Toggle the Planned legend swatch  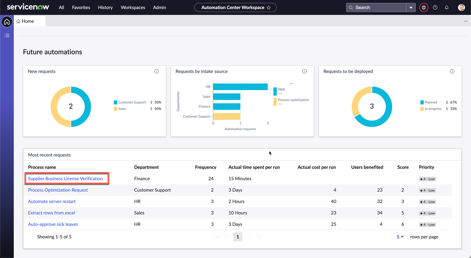tap(422, 102)
